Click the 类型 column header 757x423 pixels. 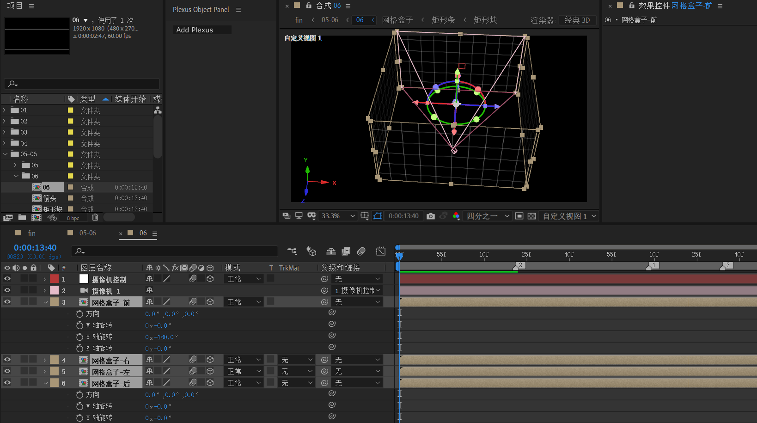[x=88, y=99]
